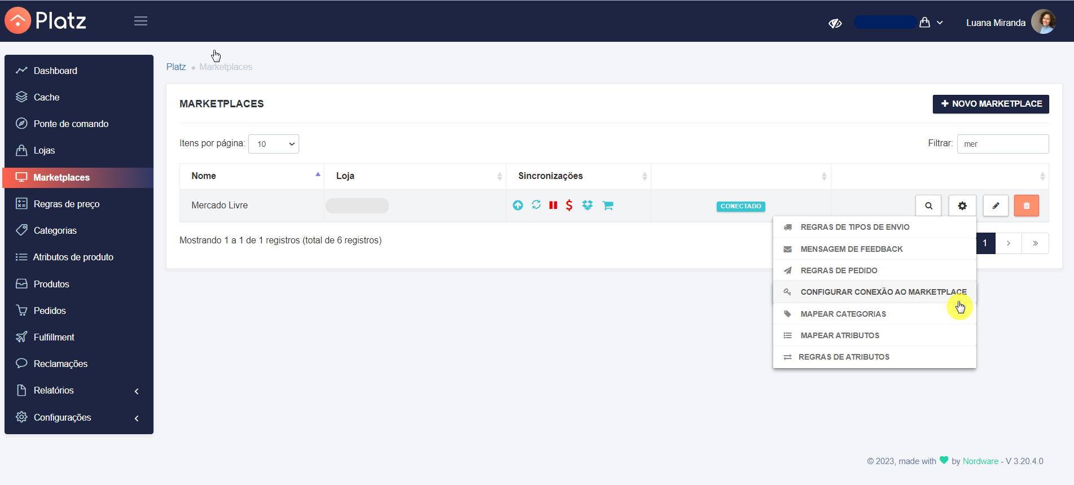This screenshot has height=485, width=1074.
Task: Select Mensagem de feedback option
Action: click(875, 249)
